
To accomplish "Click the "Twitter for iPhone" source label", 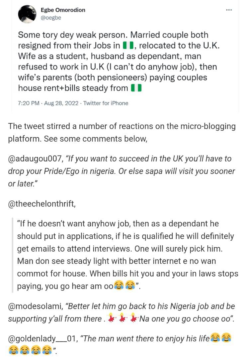I will 106,103.
